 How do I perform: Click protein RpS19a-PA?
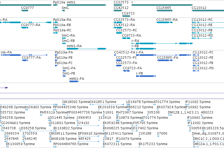pos(56,55)
